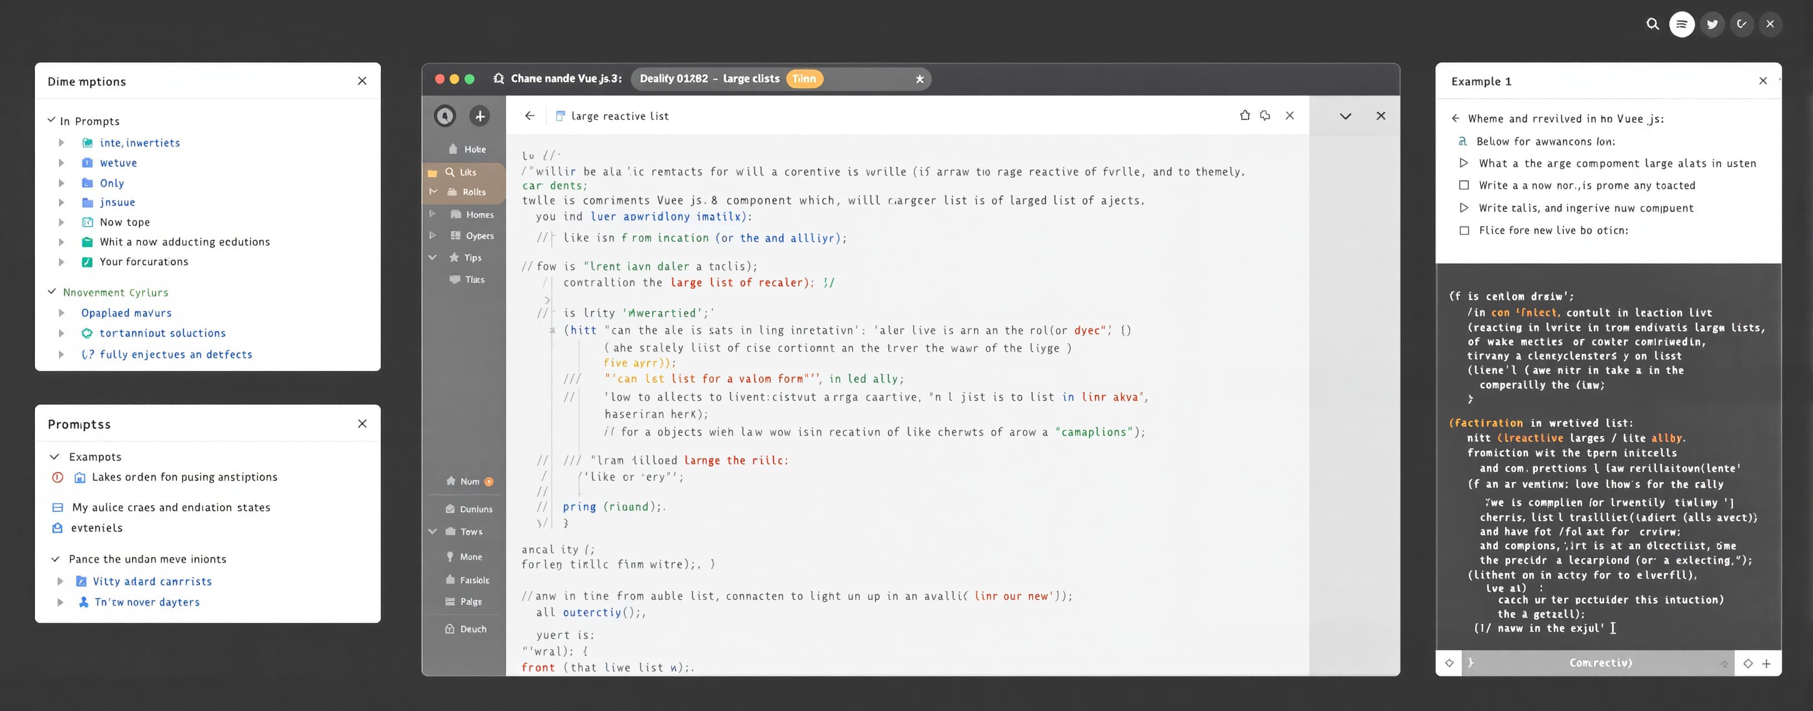Click the chevron-down in editor right header

point(1345,116)
